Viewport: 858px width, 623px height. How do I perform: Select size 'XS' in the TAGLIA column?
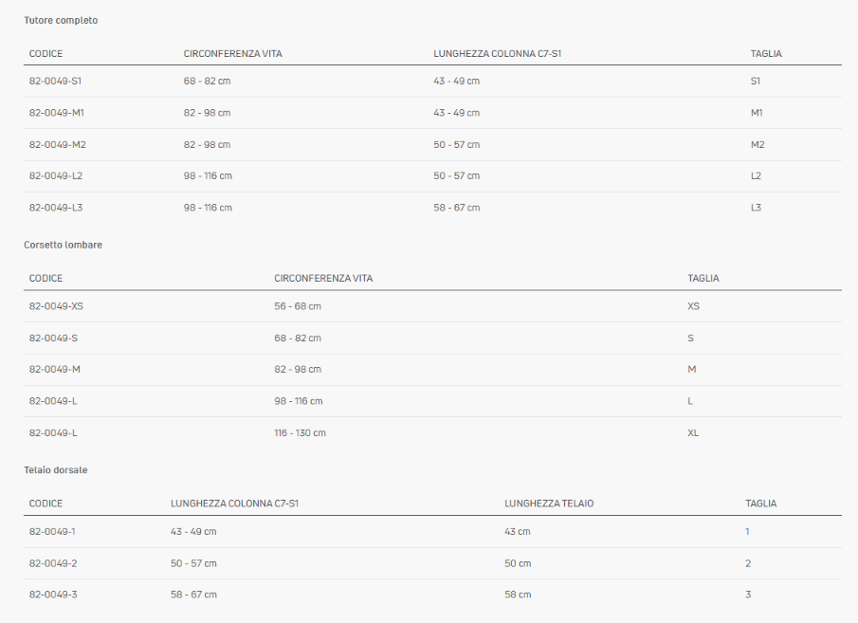coord(693,306)
